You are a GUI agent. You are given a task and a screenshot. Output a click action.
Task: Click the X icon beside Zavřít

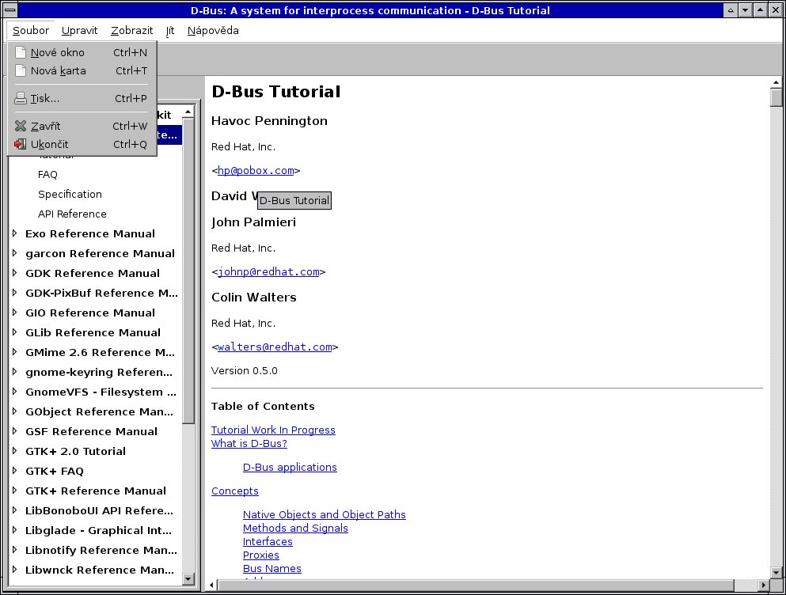pyautogui.click(x=21, y=126)
